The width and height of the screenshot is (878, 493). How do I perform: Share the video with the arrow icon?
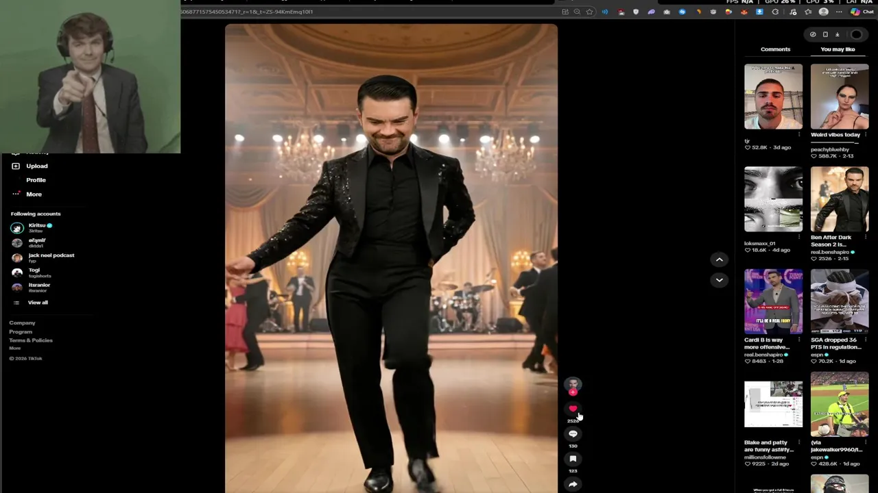573,484
